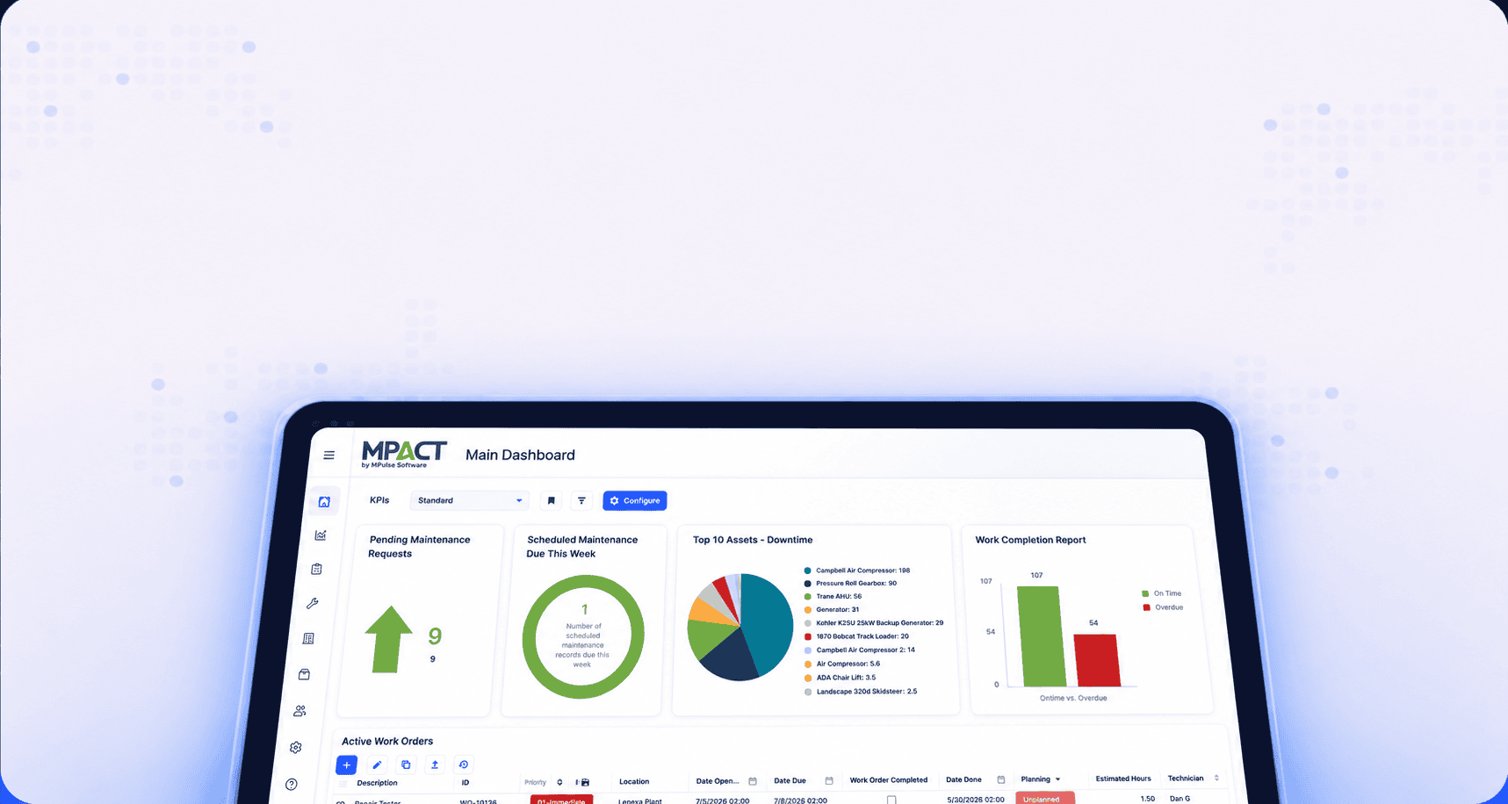The width and height of the screenshot is (1508, 804).
Task: Open calendar filter for Date Done column
Action: coord(1001,779)
